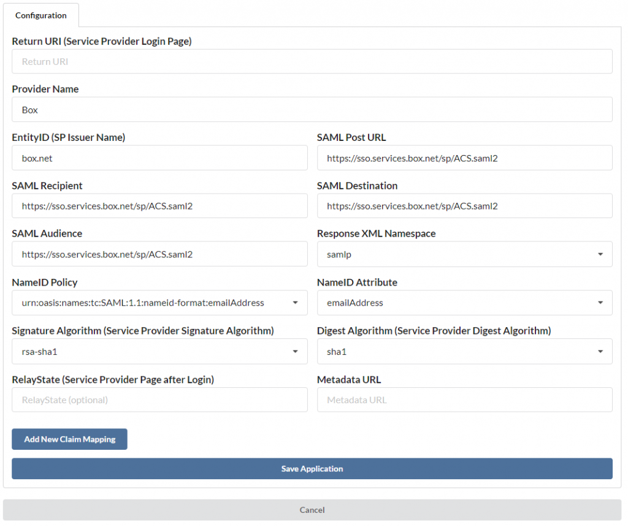Click the Cancel button
Image resolution: width=628 pixels, height=527 pixels.
pos(312,510)
